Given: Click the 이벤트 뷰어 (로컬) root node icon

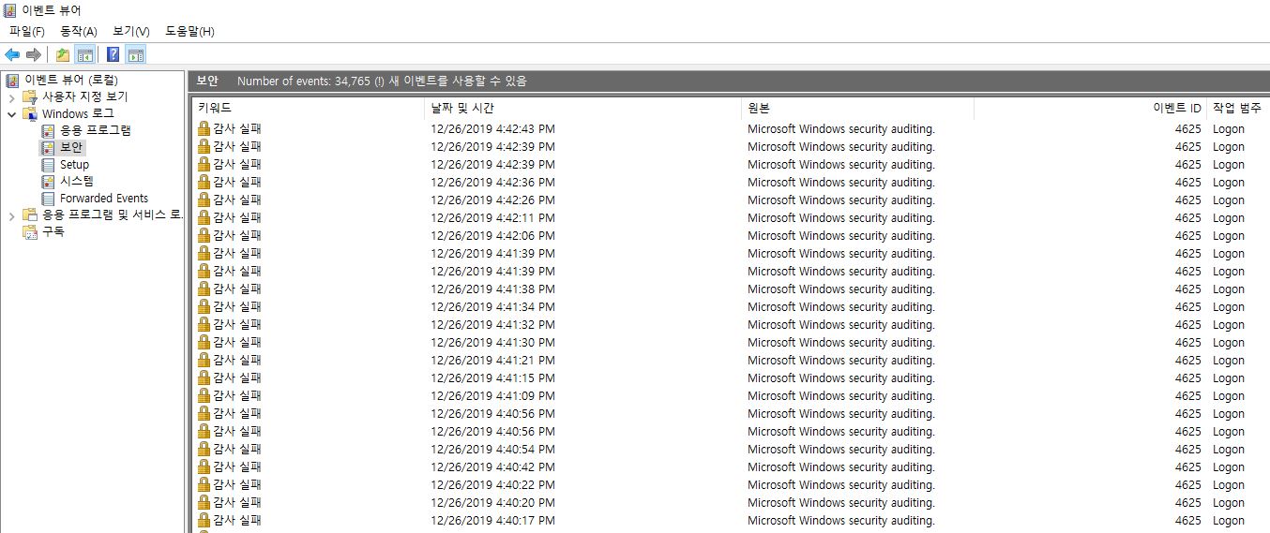Looking at the screenshot, I should [12, 80].
